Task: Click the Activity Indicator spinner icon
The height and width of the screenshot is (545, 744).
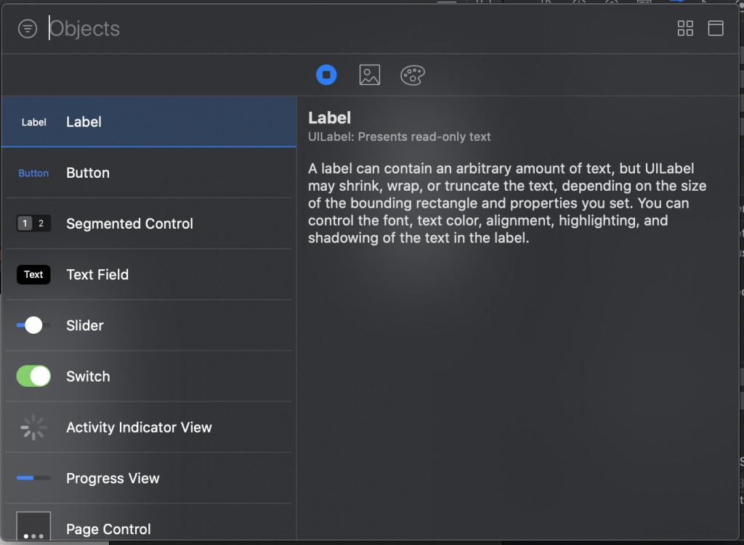Action: (x=33, y=427)
